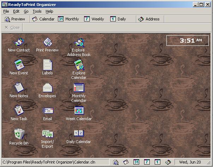Image resolution: width=213 pixels, height=167 pixels.
Task: Open the Envelopes icon
Action: pos(47,91)
